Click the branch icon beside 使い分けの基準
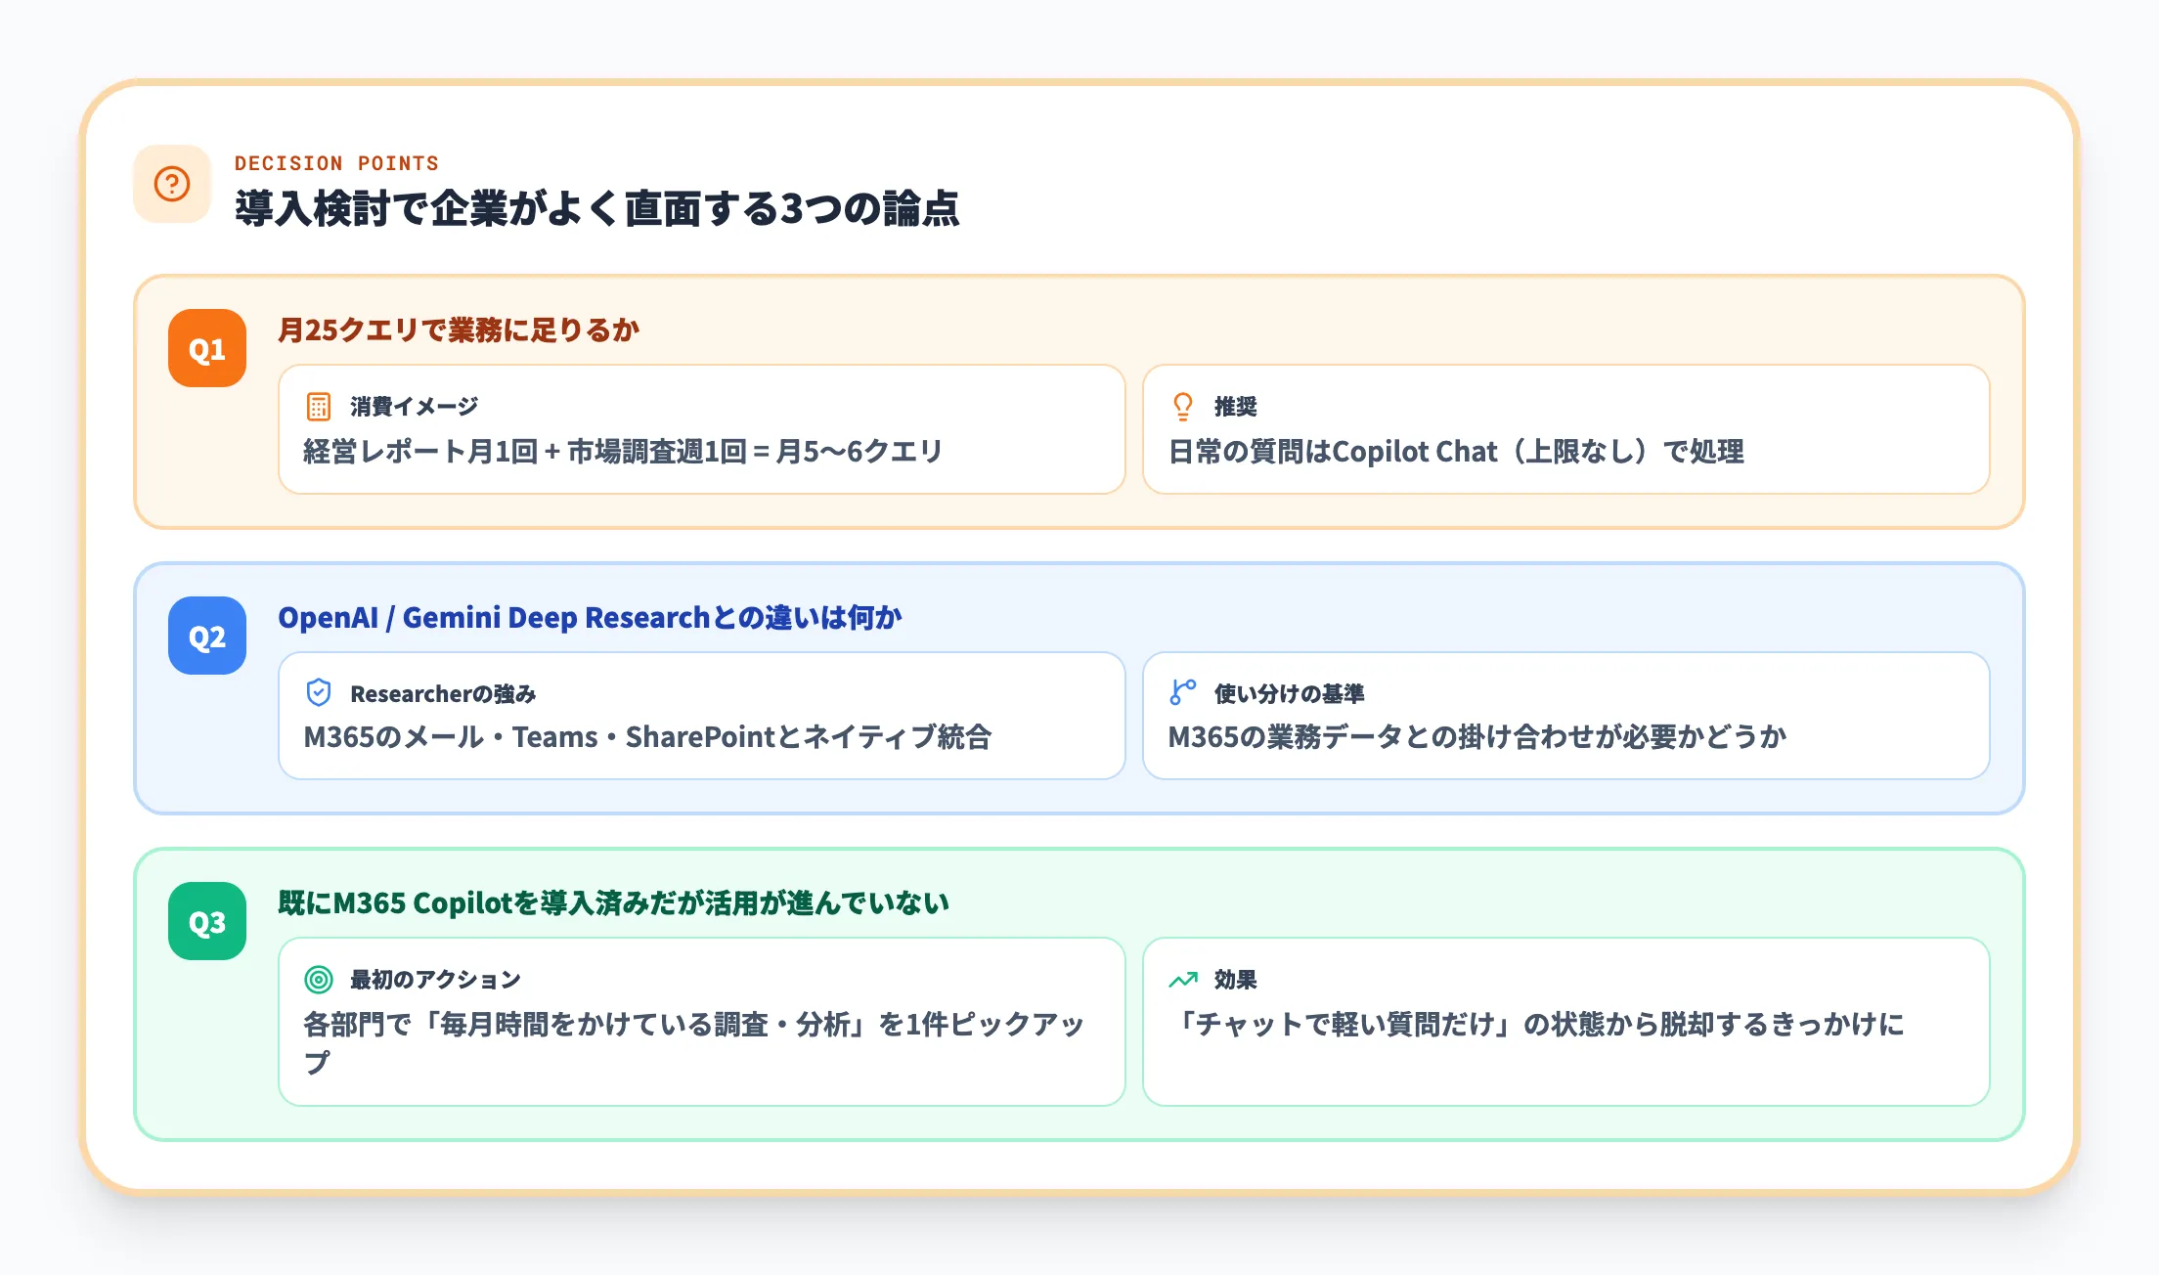Viewport: 2159px width, 1275px height. (x=1183, y=692)
